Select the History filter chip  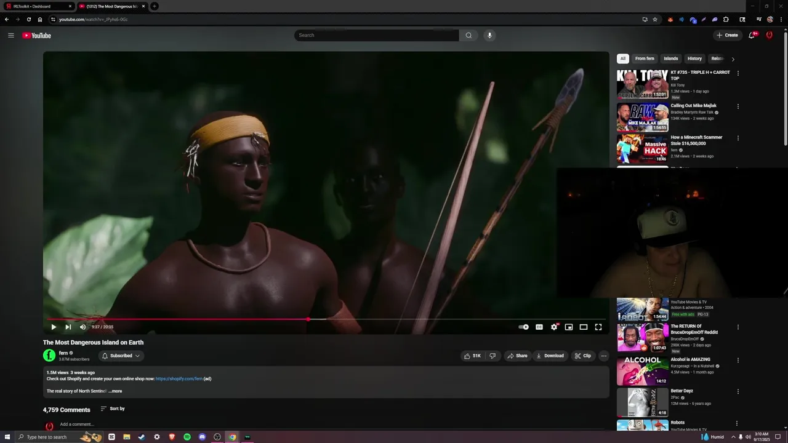(x=694, y=58)
